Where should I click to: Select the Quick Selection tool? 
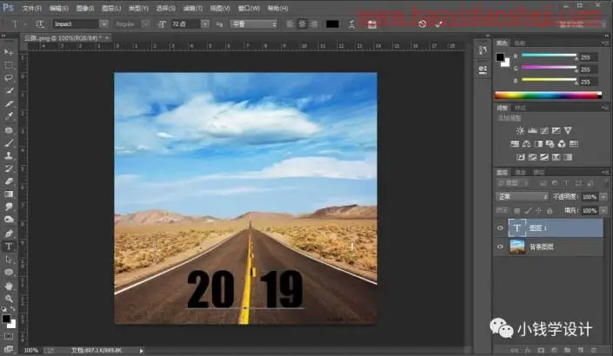(9, 91)
